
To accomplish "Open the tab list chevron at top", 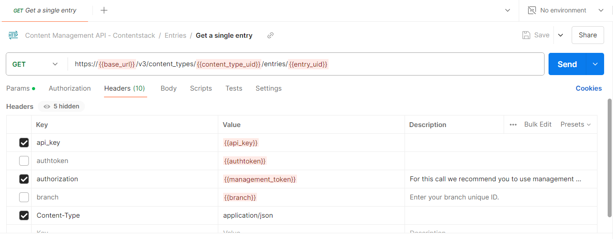I will 508,10.
